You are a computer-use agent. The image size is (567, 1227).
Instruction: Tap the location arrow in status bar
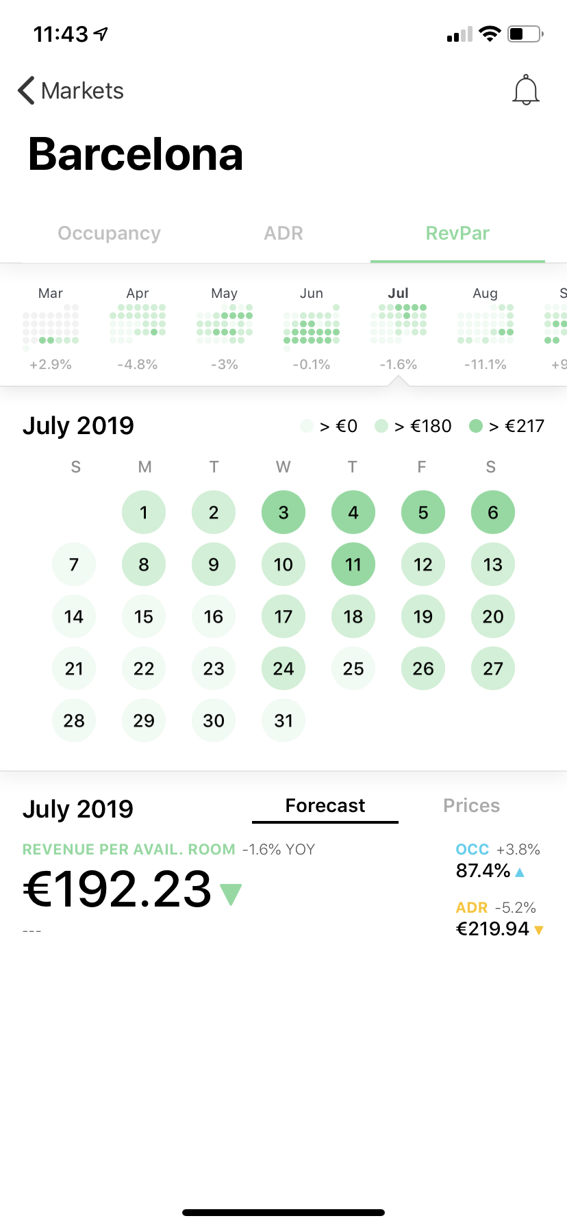coord(101,34)
